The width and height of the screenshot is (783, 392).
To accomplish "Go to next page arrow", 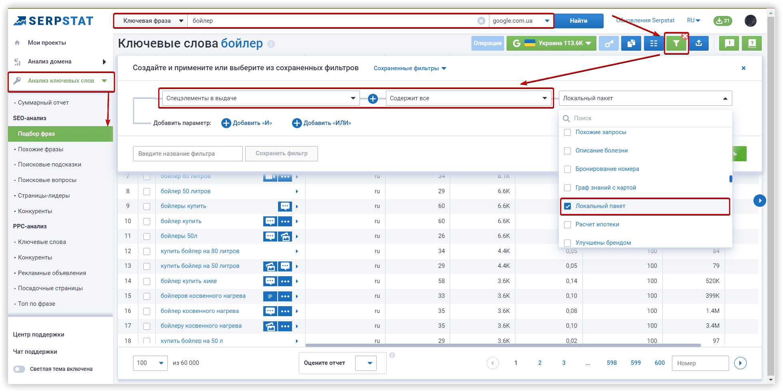I will tap(740, 363).
